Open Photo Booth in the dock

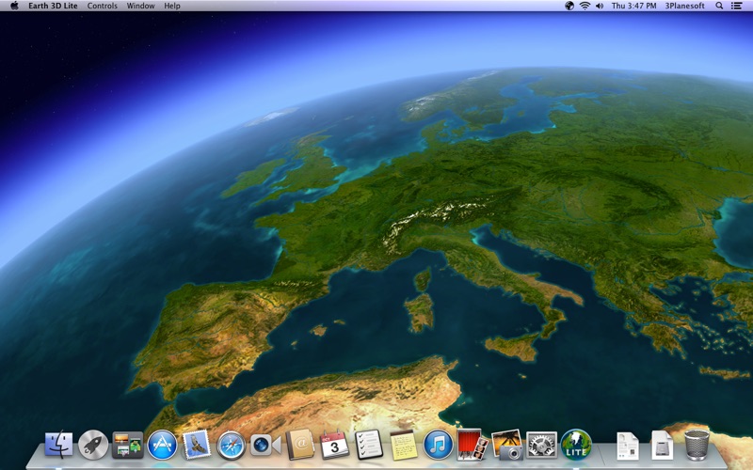[x=473, y=445]
